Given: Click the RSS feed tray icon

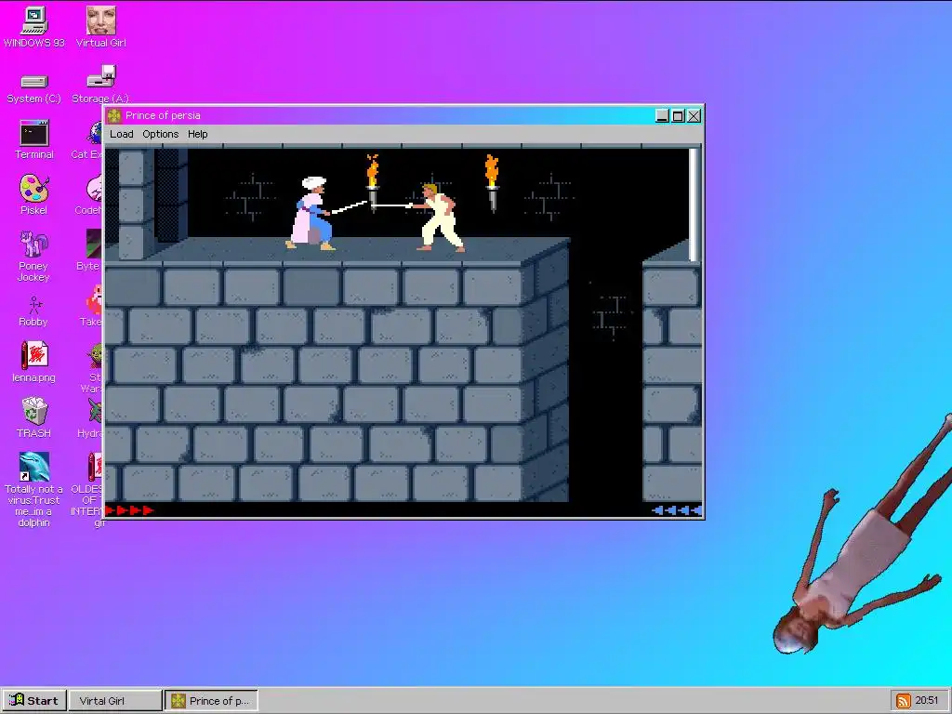Looking at the screenshot, I should 903,701.
